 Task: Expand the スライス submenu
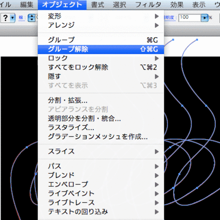(101, 152)
